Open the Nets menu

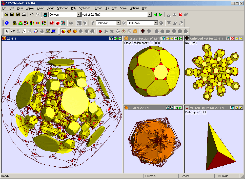click(x=114, y=8)
